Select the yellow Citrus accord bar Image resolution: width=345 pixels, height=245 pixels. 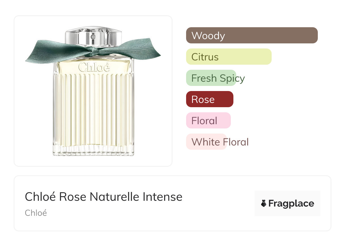pyautogui.click(x=229, y=57)
